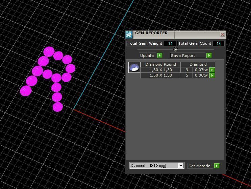The image size is (251, 189).
Task: Select the 1,30 X 1,30 size cell
Action: pos(160,70)
